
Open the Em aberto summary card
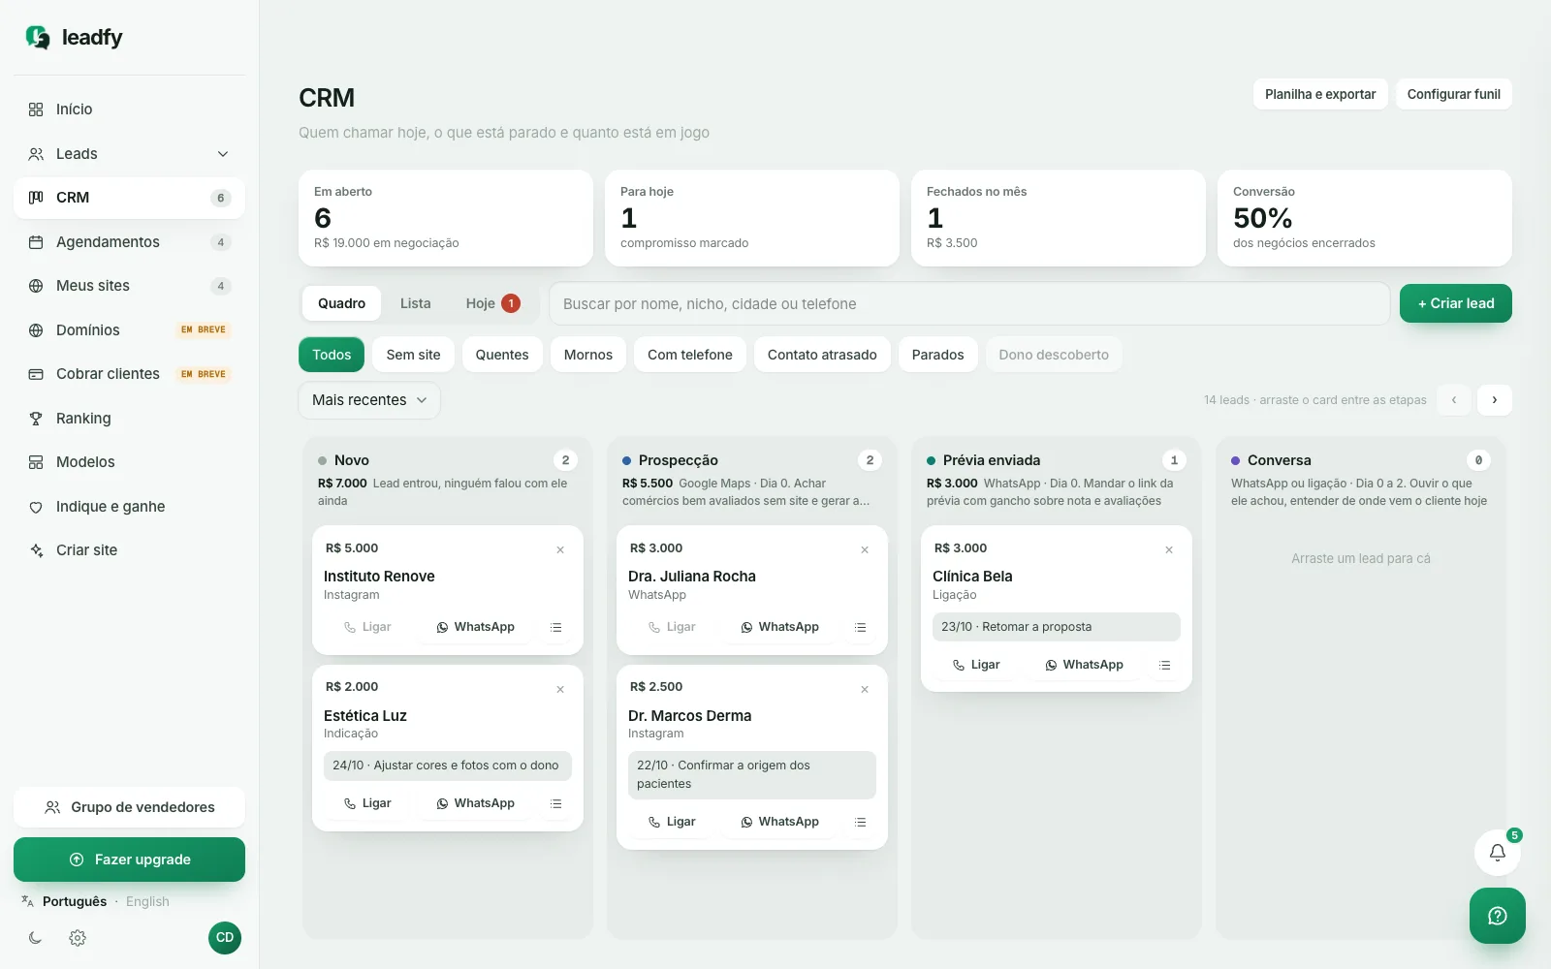pyautogui.click(x=446, y=218)
